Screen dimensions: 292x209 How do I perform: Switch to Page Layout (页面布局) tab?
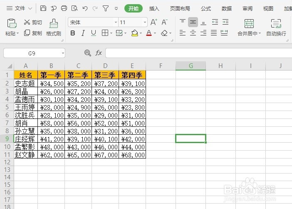pos(180,8)
